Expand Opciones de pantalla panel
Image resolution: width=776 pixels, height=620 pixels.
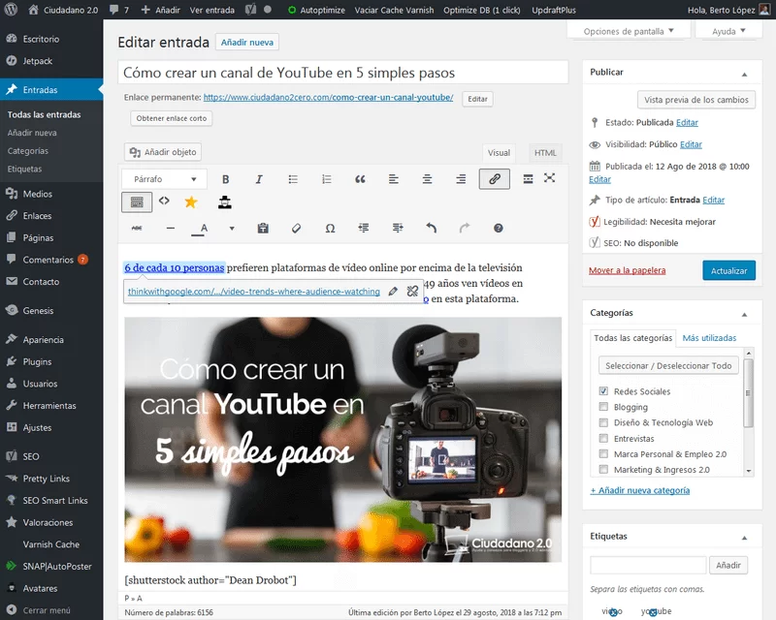click(629, 31)
